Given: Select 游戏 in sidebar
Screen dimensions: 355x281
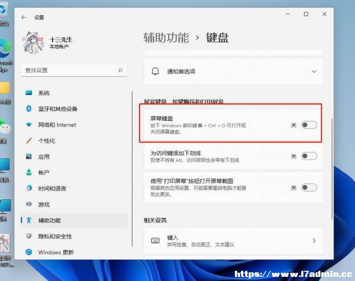Looking at the screenshot, I should 74,205.
